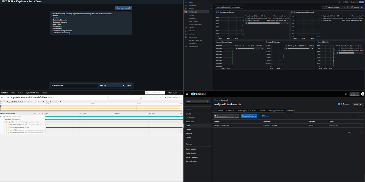Collapse the app-web trace header chevron

[8, 97]
